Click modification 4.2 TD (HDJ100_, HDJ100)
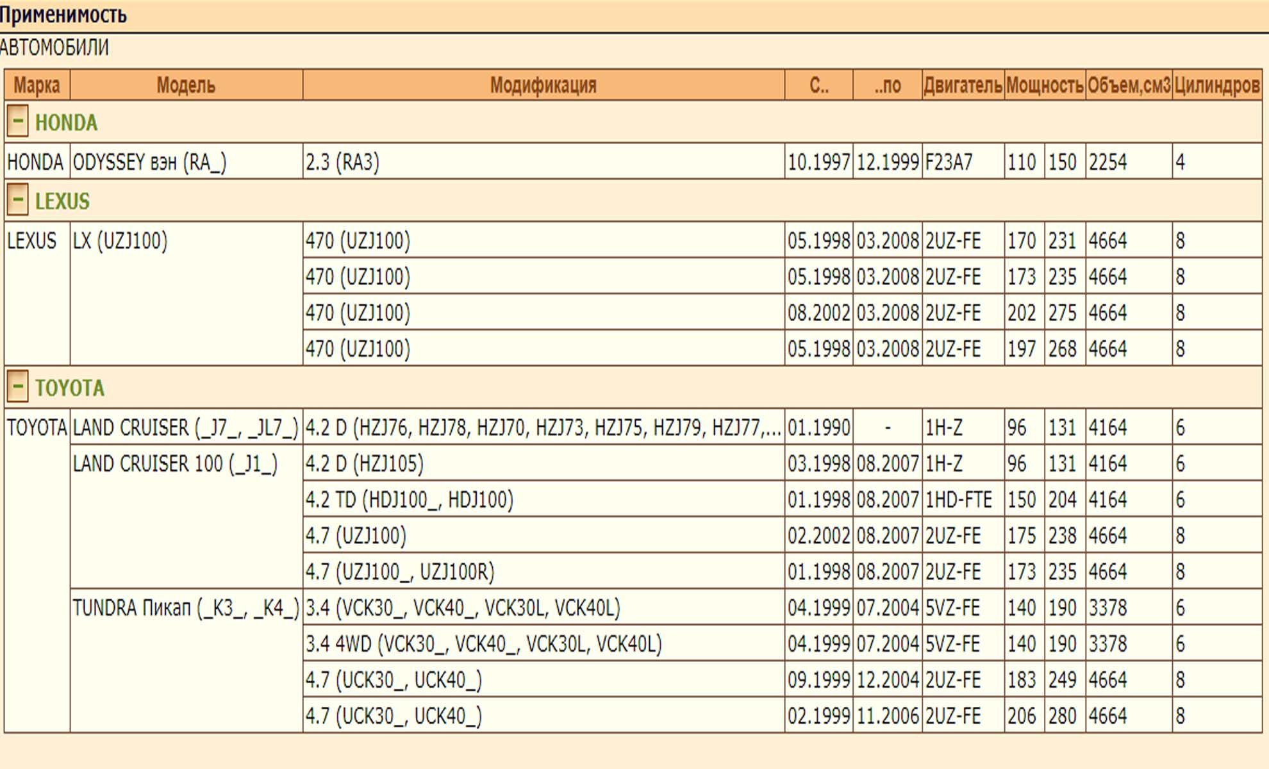Viewport: 1269px width, 769px height. point(409,499)
